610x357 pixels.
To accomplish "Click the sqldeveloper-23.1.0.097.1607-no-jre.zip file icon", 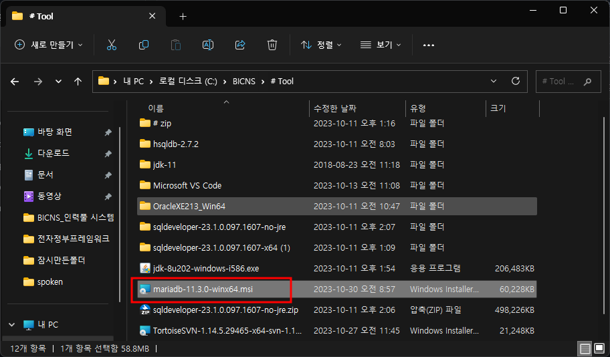I will [144, 310].
